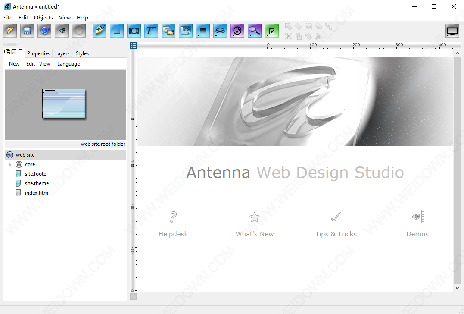The width and height of the screenshot is (464, 314).
Task: Click the canvas scrollbar down arrow
Action: [x=457, y=288]
